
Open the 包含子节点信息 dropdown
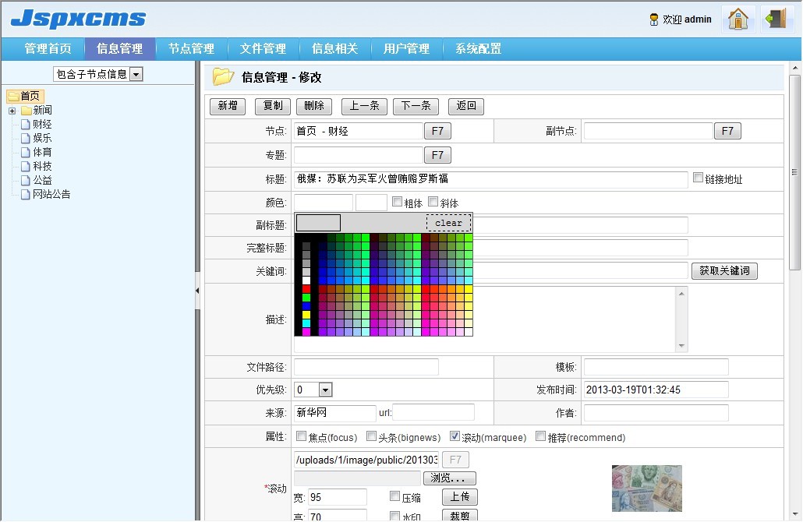(136, 73)
